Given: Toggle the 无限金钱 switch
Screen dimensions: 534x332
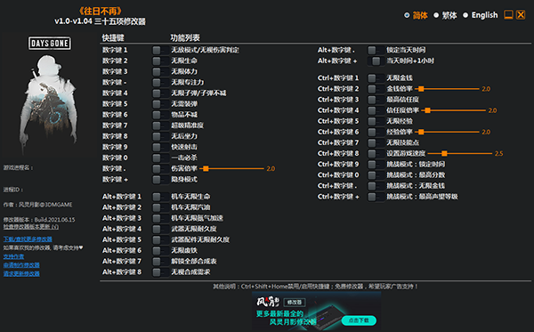Looking at the screenshot, I should click(376, 78).
